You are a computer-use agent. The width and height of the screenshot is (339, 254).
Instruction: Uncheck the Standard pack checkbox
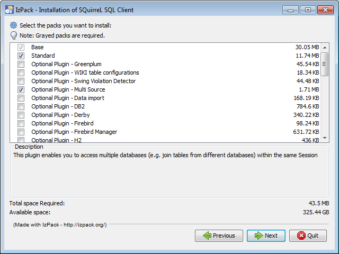21,56
